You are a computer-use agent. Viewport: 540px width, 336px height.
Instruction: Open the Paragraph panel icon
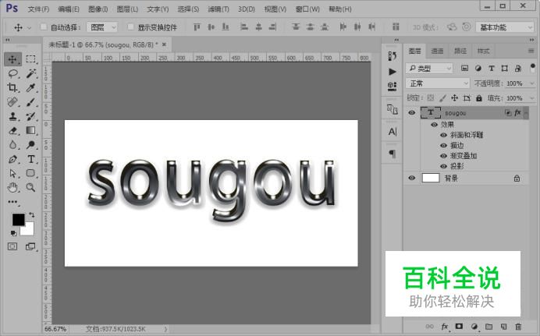coord(393,154)
